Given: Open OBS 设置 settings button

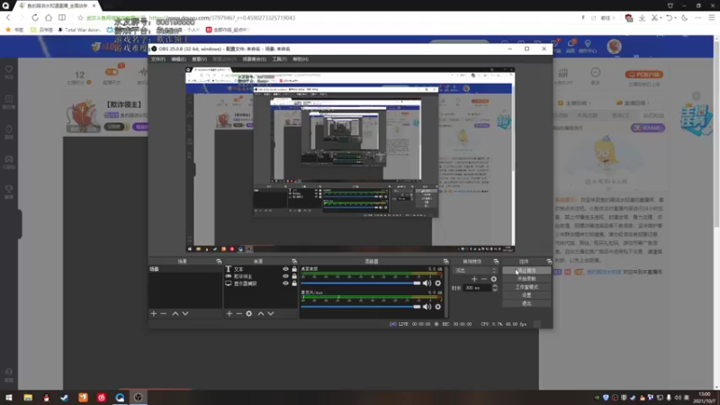Looking at the screenshot, I should 526,295.
